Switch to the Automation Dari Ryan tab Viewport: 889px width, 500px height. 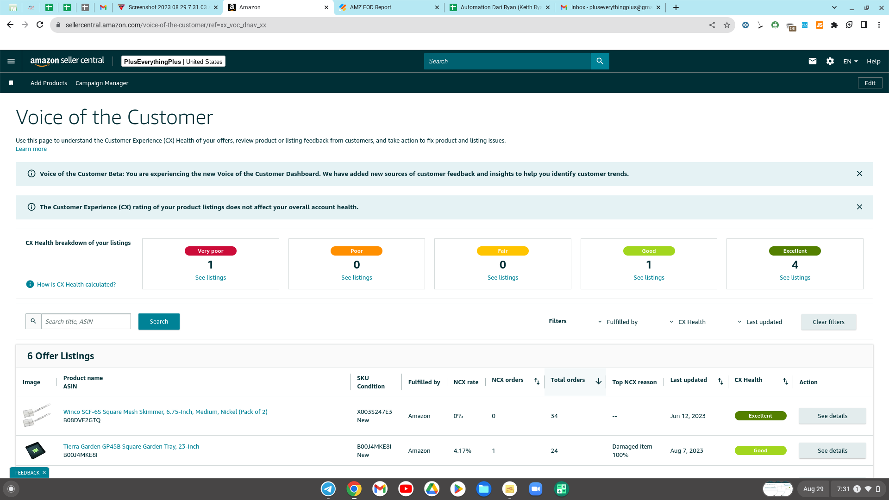pyautogui.click(x=500, y=7)
